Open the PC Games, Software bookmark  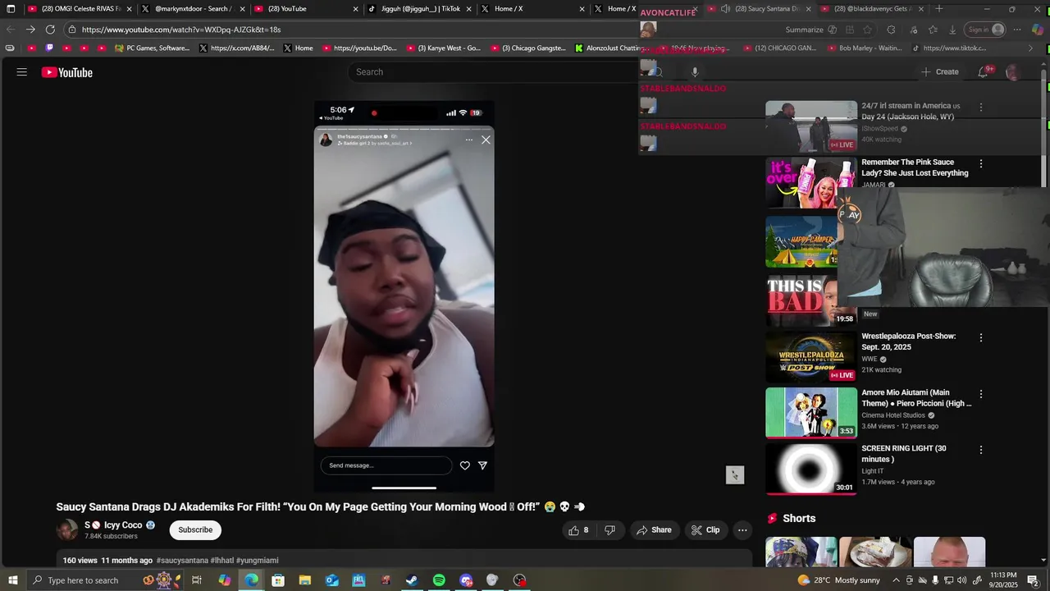click(x=153, y=48)
